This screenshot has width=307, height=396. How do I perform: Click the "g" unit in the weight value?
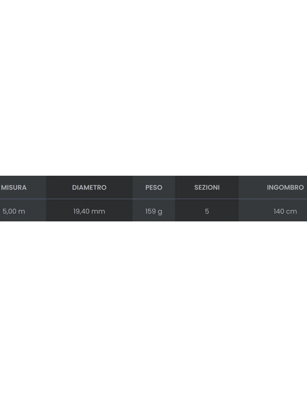(x=160, y=212)
